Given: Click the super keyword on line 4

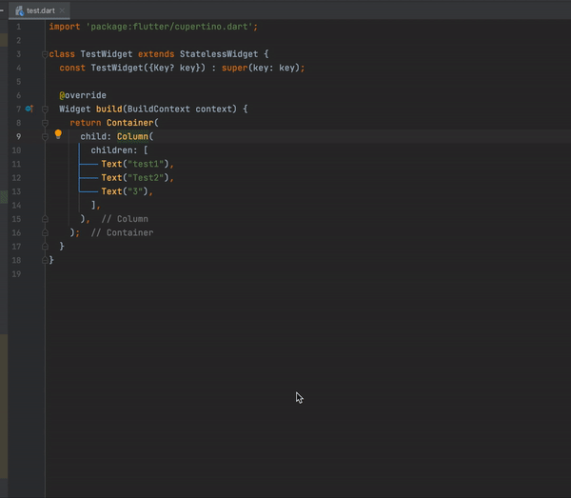Looking at the screenshot, I should point(234,68).
